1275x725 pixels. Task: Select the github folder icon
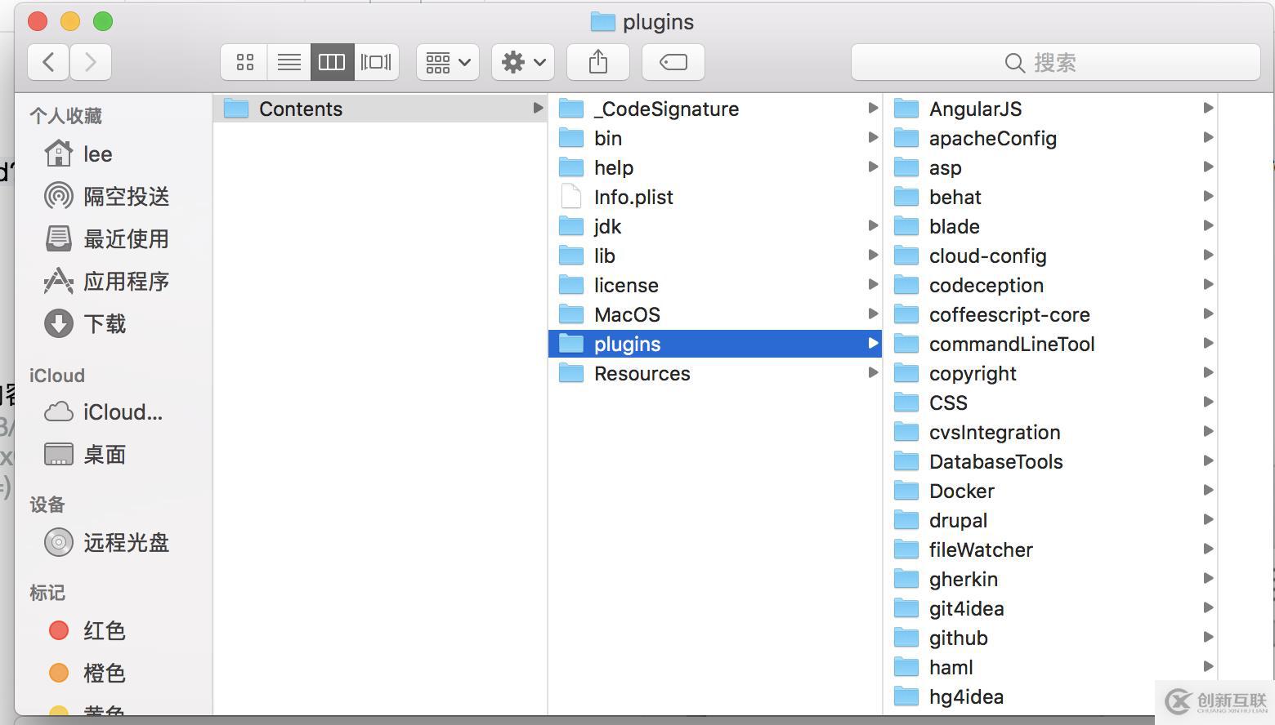pos(906,638)
